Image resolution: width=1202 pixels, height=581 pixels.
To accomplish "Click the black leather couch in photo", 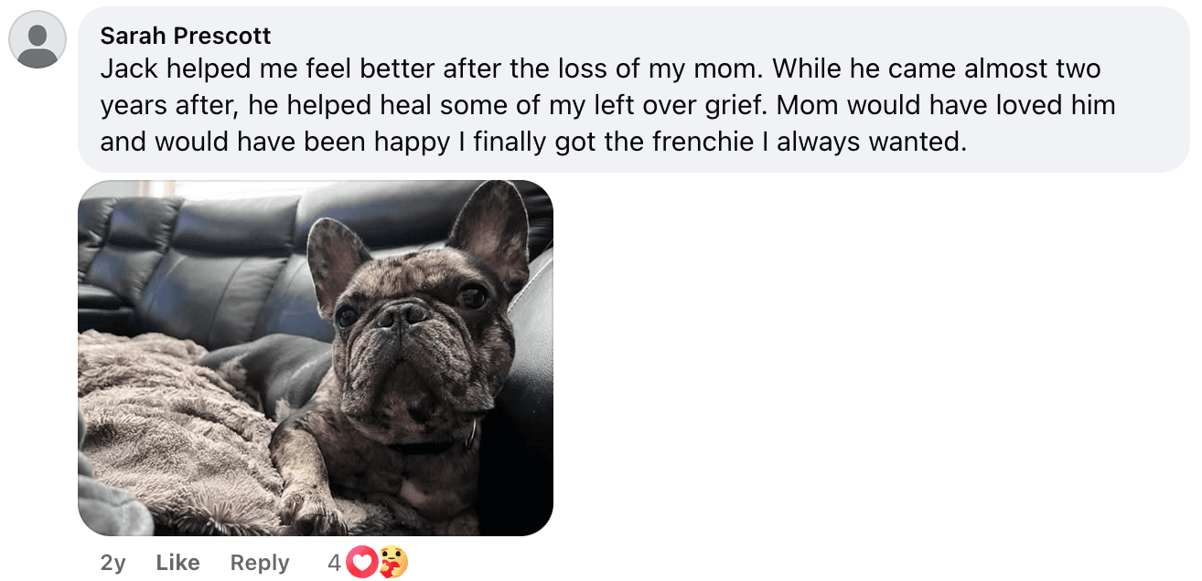I will pyautogui.click(x=210, y=265).
